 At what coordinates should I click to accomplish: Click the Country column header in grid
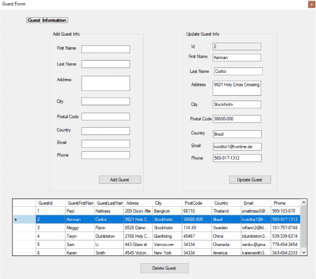(x=226, y=203)
